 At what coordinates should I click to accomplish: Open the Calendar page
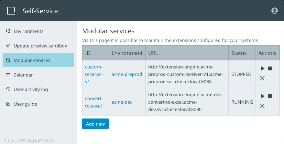click(23, 75)
